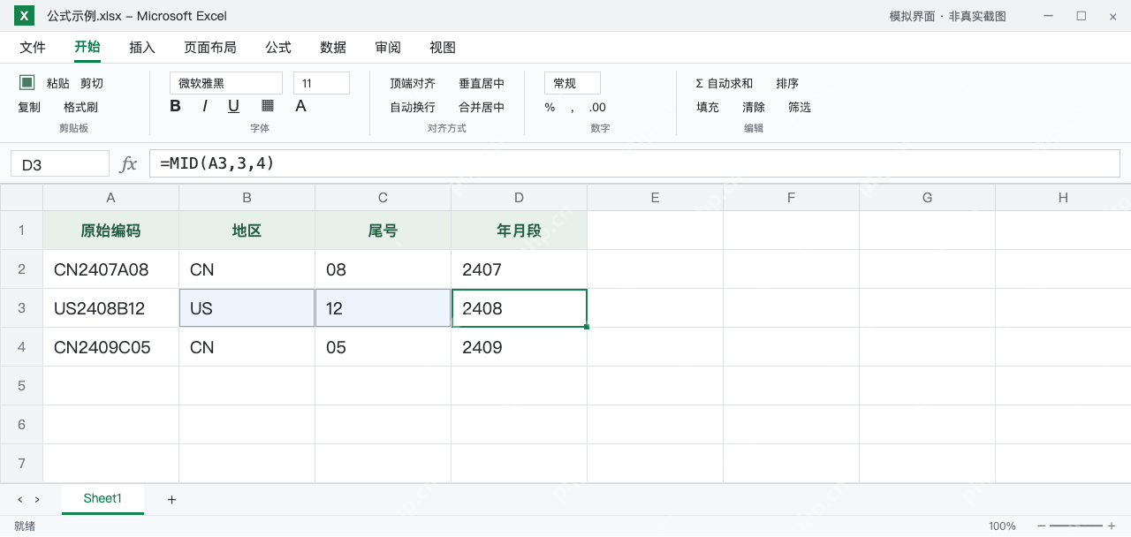The height and width of the screenshot is (537, 1131).
Task: Click the green Excel app icon
Action: [25, 16]
